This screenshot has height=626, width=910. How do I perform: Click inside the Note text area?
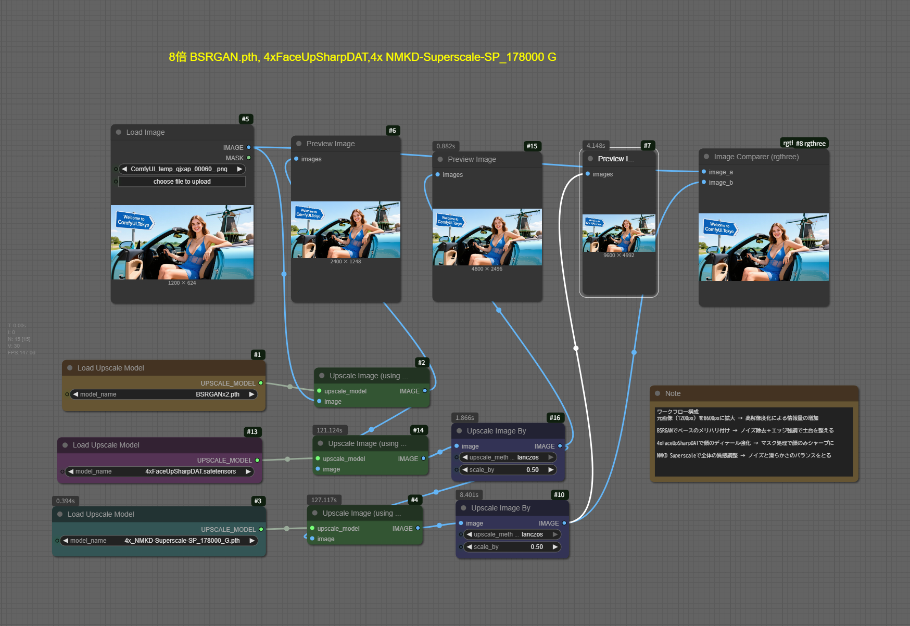pos(753,441)
